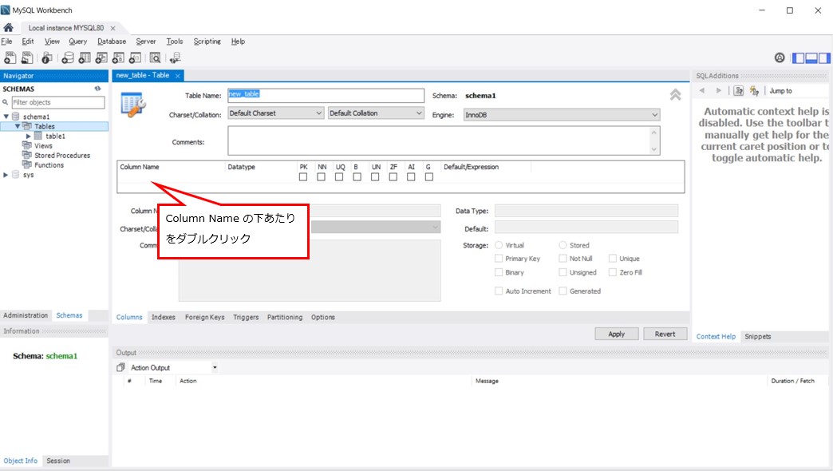Viewport: 833px width, 471px height.
Task: Get context help for caret position
Action: [x=738, y=91]
